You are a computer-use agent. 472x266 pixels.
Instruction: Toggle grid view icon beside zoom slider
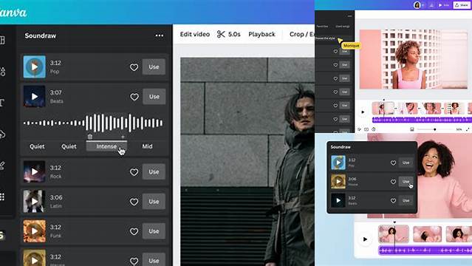point(411,129)
